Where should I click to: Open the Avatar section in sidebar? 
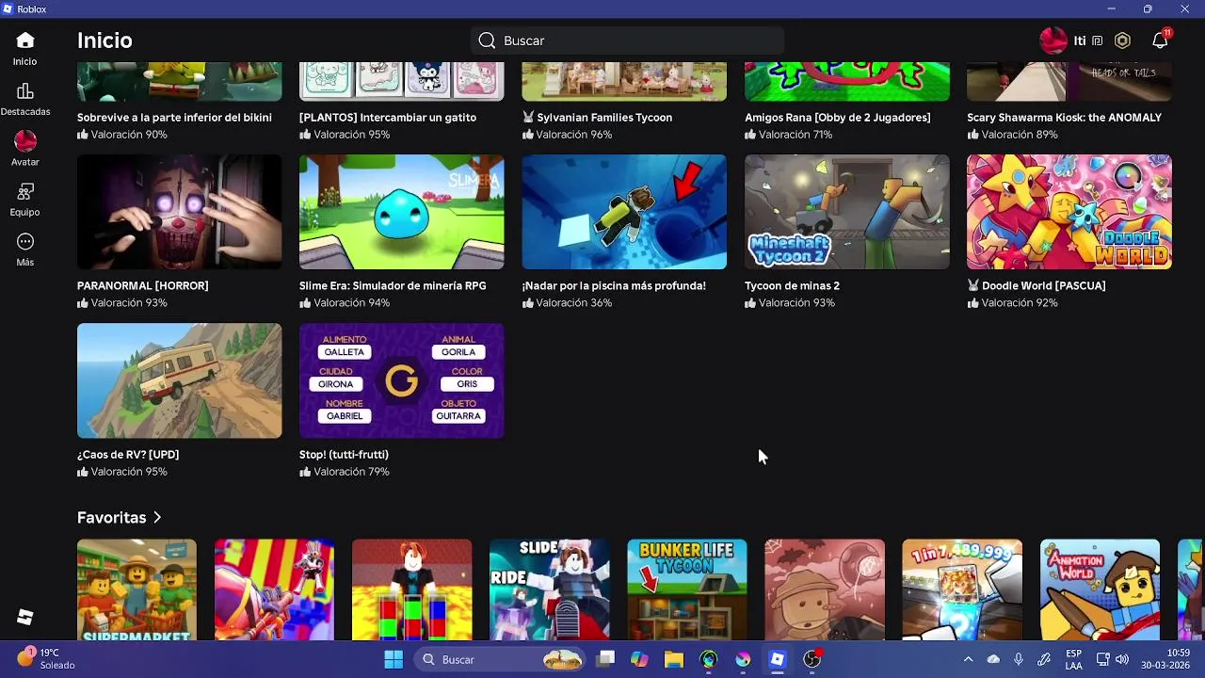click(x=25, y=149)
